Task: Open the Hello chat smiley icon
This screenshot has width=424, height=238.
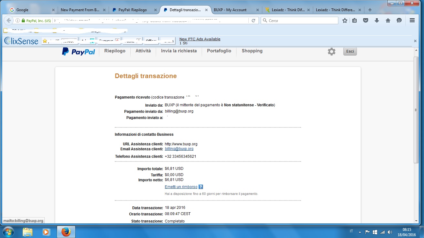Action: tap(399, 20)
